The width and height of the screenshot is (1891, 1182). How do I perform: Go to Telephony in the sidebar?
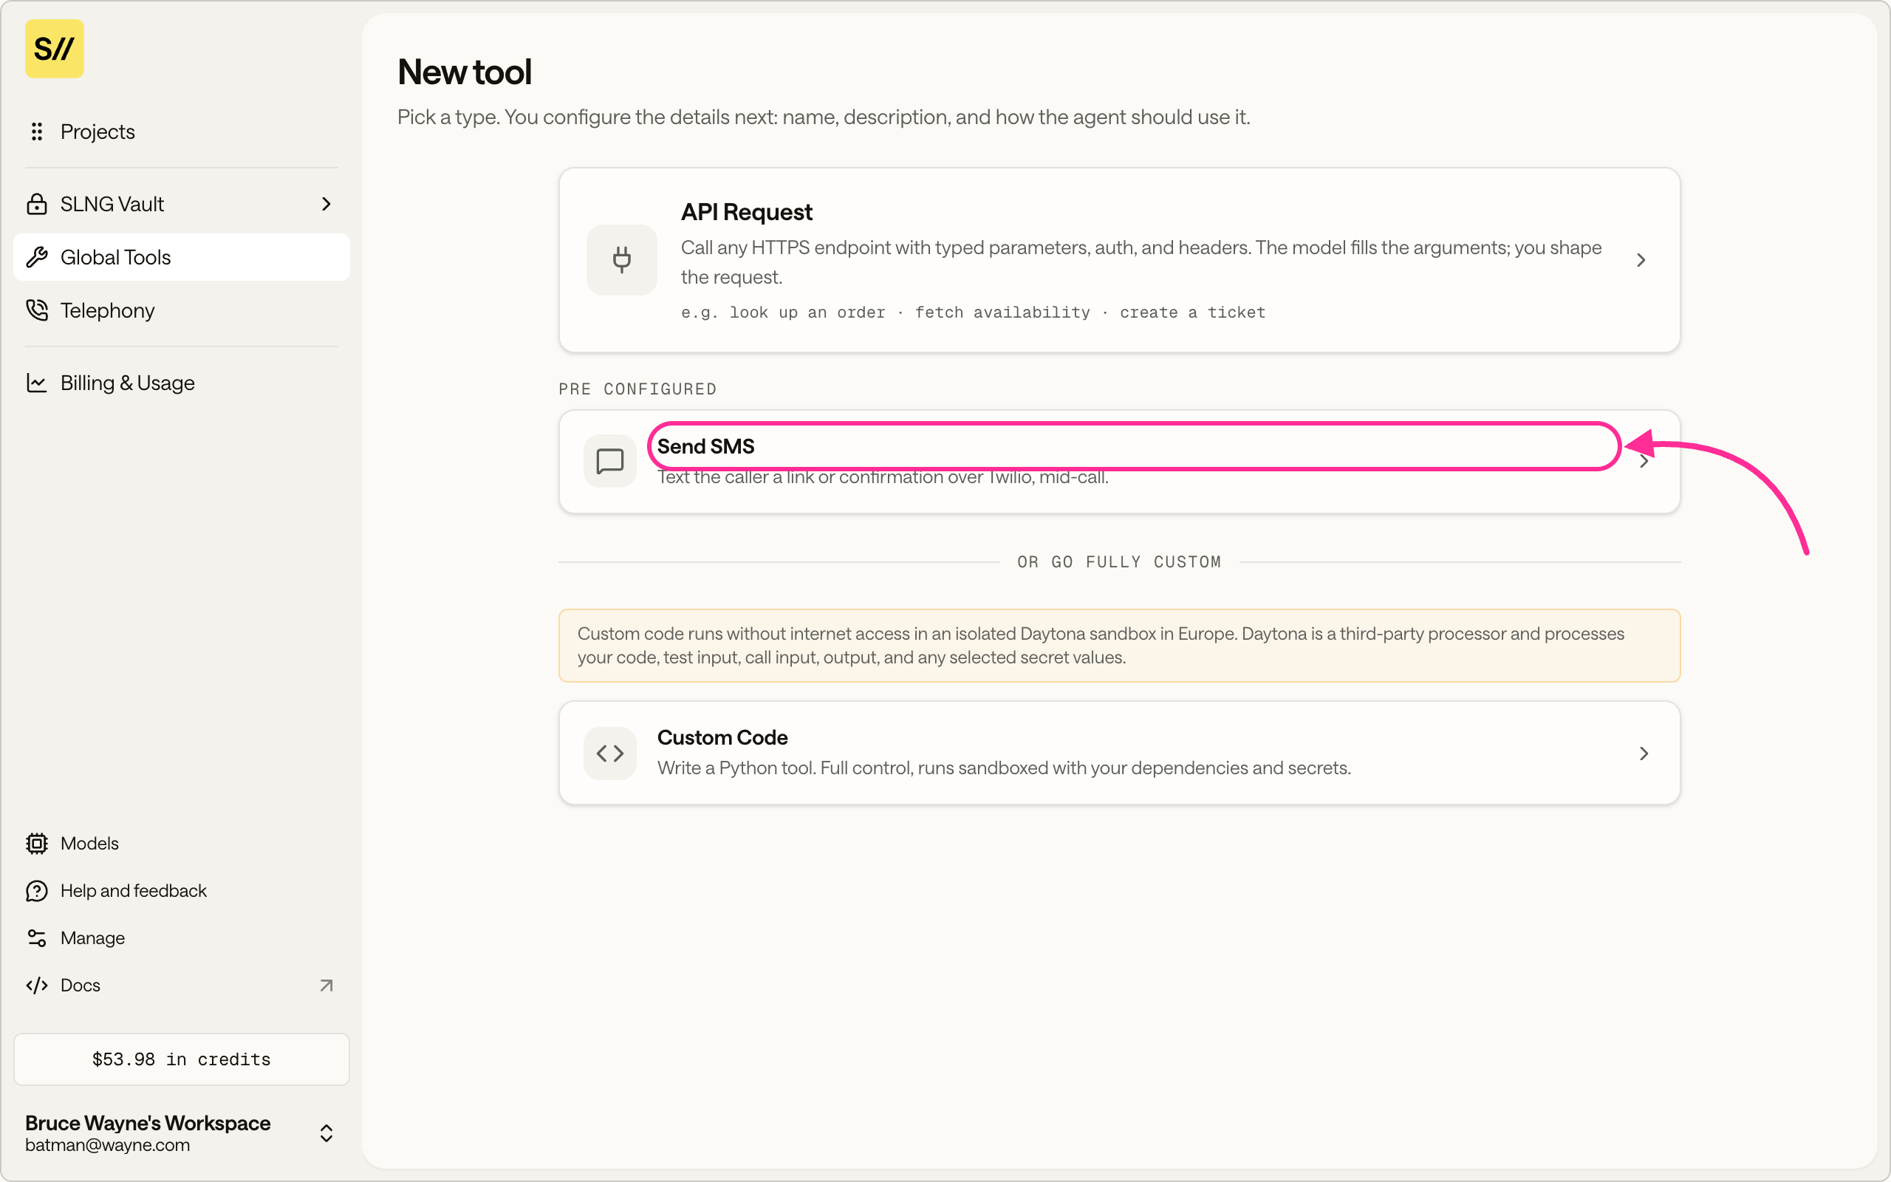181,310
